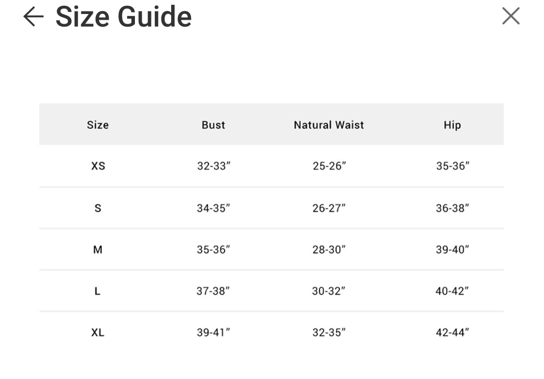Click the XS hip measurement 35-36"
Screen dimensions: 544x379
point(453,166)
